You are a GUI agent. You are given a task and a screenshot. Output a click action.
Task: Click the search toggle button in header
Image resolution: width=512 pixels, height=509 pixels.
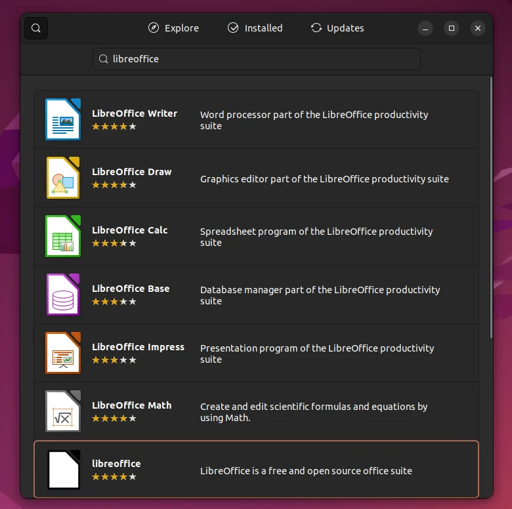36,28
